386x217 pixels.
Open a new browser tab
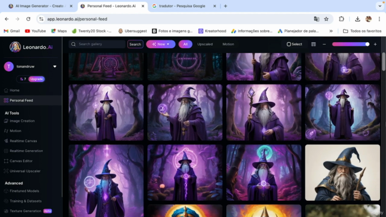226,6
